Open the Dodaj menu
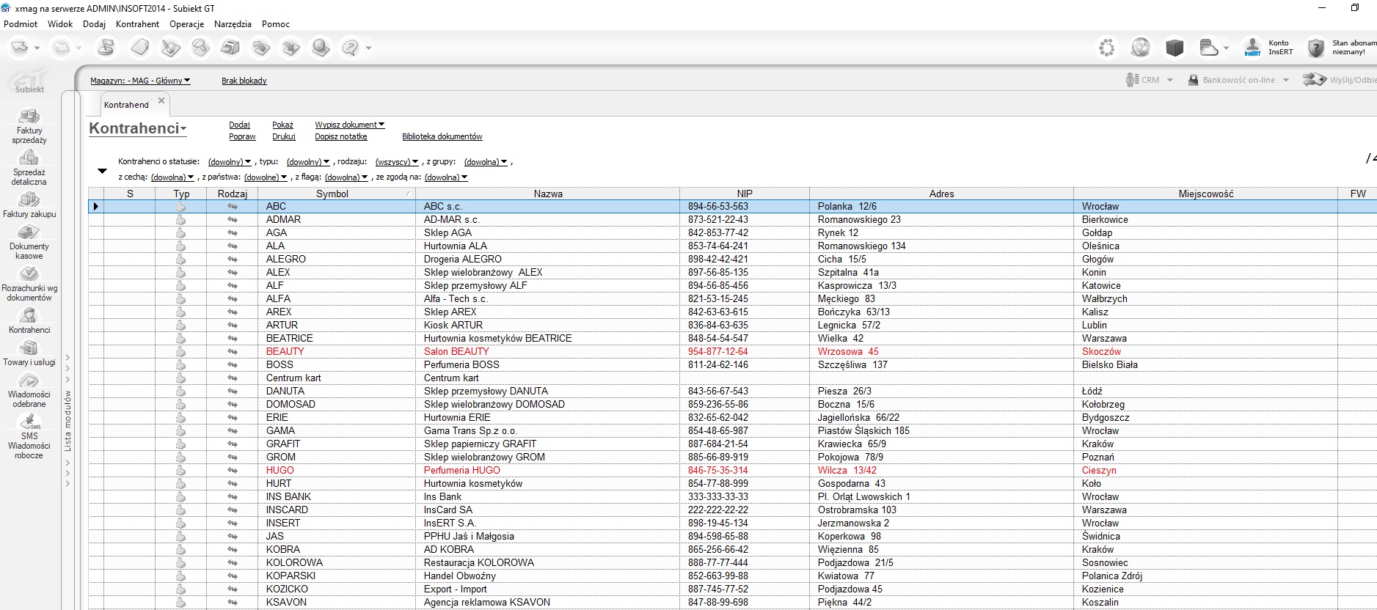The width and height of the screenshot is (1377, 610). coord(94,24)
